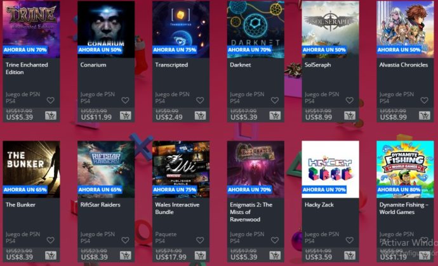Screen dimensions: 438x266
Task: Open Dynamite Fishing – World Games title
Action: (404, 208)
